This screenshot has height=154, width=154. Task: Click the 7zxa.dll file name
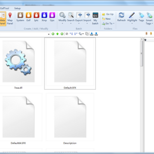18,88
